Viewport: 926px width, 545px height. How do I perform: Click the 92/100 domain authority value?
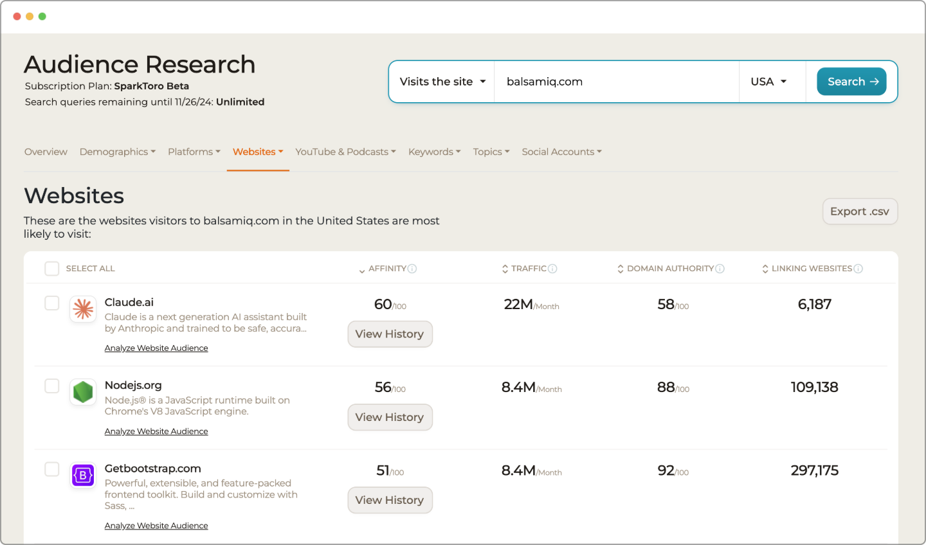click(x=673, y=470)
